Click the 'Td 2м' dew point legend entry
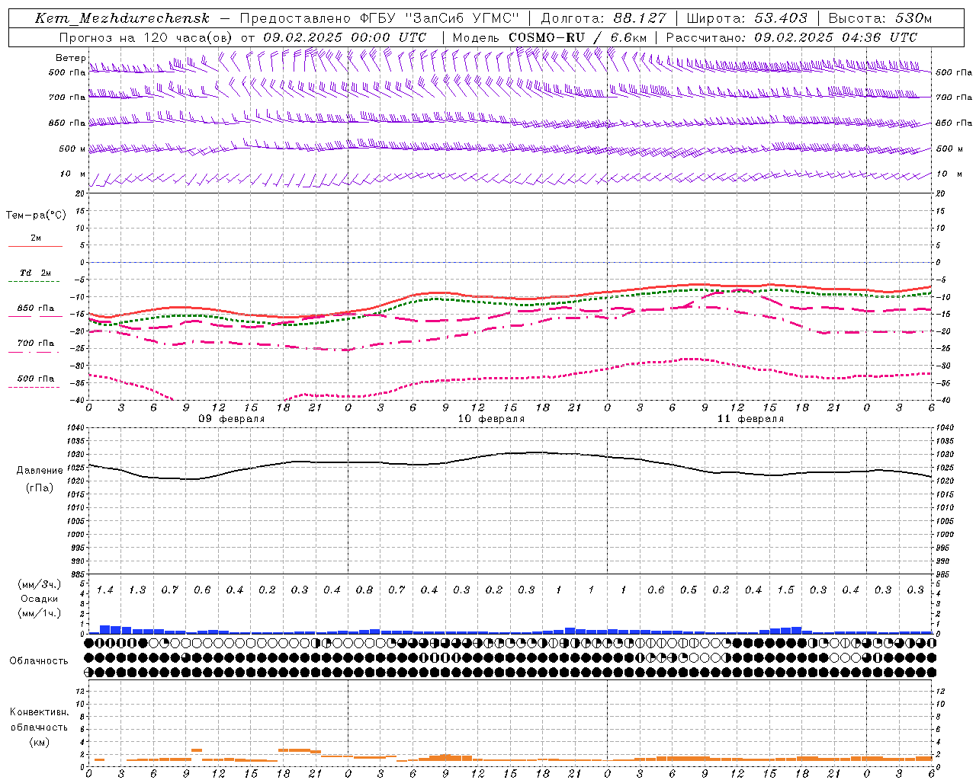The width and height of the screenshot is (976, 780). (x=35, y=273)
